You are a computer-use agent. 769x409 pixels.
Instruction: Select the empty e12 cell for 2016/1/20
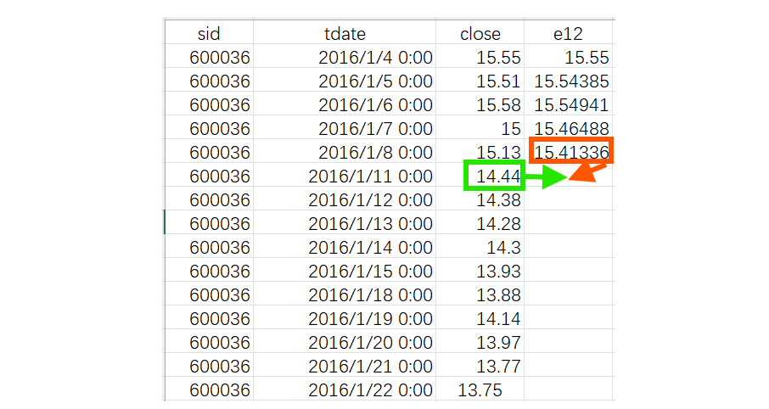(568, 342)
